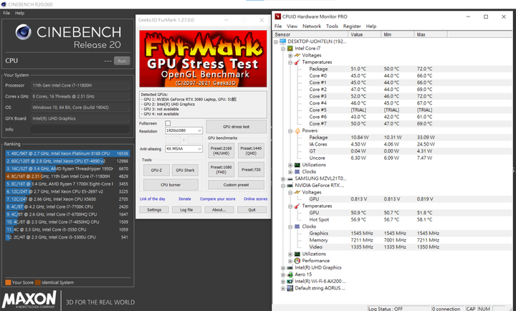
Task: Click the Max column header
Action: (x=431, y=34)
